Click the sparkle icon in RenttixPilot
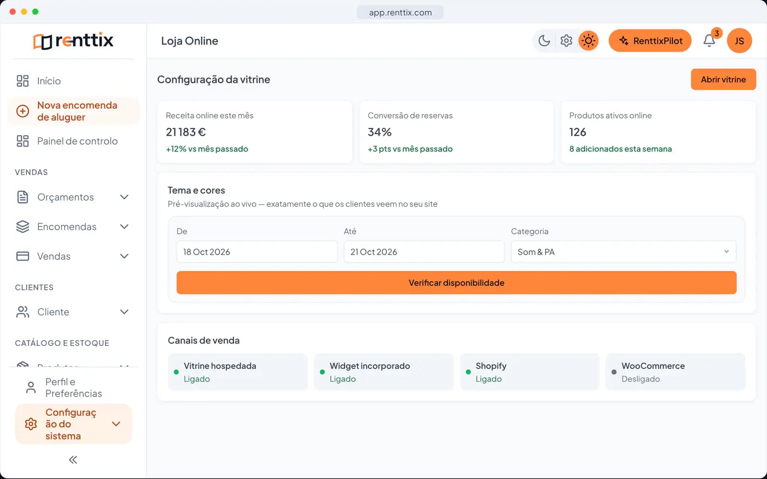 coord(624,41)
